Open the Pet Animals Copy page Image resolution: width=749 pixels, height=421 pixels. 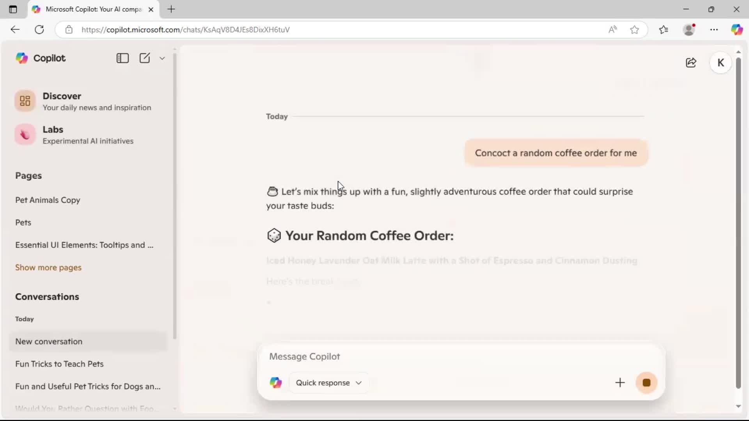tap(48, 200)
